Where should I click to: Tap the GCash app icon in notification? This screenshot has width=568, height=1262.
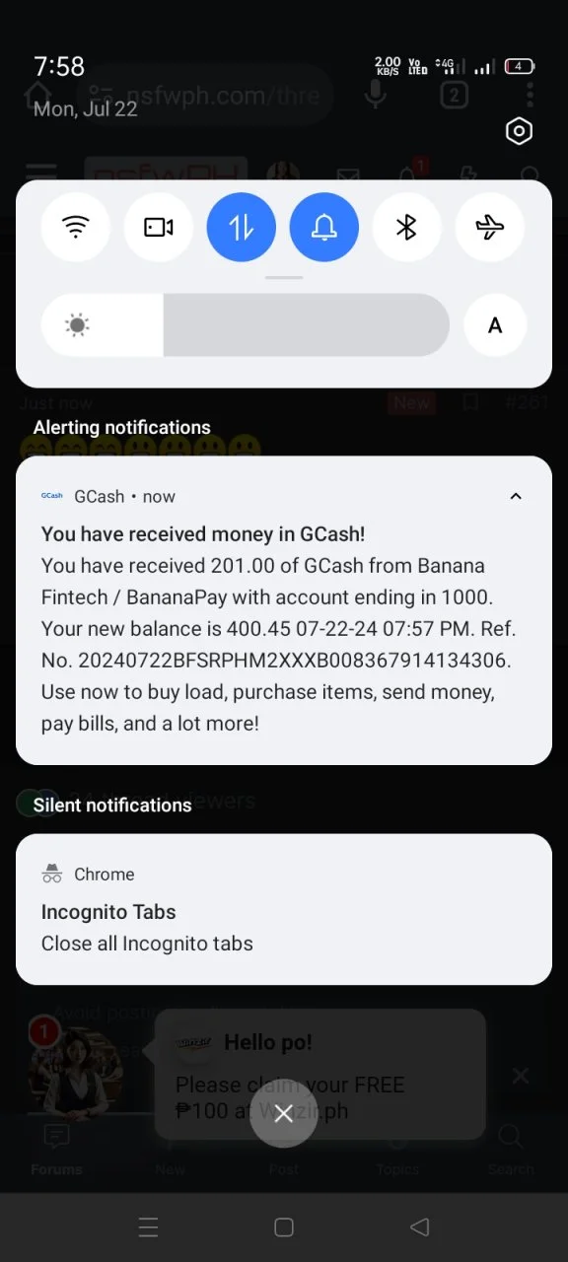click(x=52, y=496)
